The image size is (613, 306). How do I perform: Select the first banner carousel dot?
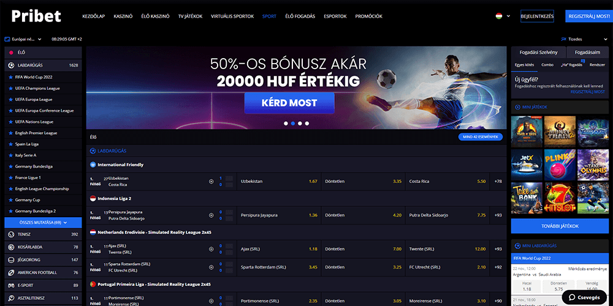pos(286,124)
